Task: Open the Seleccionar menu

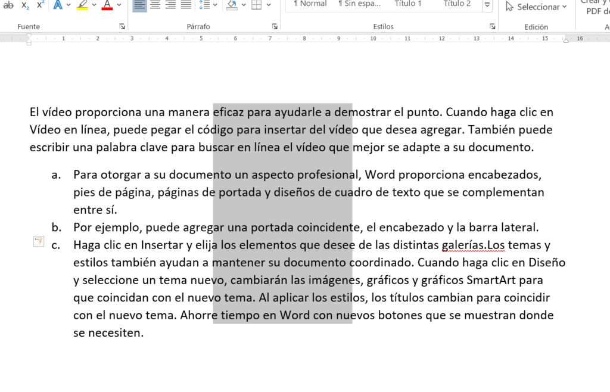Action: [x=535, y=7]
